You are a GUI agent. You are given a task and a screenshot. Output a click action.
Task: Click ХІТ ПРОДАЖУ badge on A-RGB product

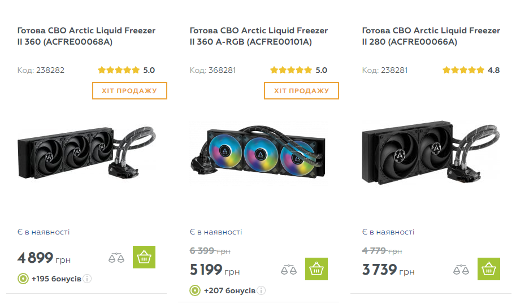click(301, 90)
